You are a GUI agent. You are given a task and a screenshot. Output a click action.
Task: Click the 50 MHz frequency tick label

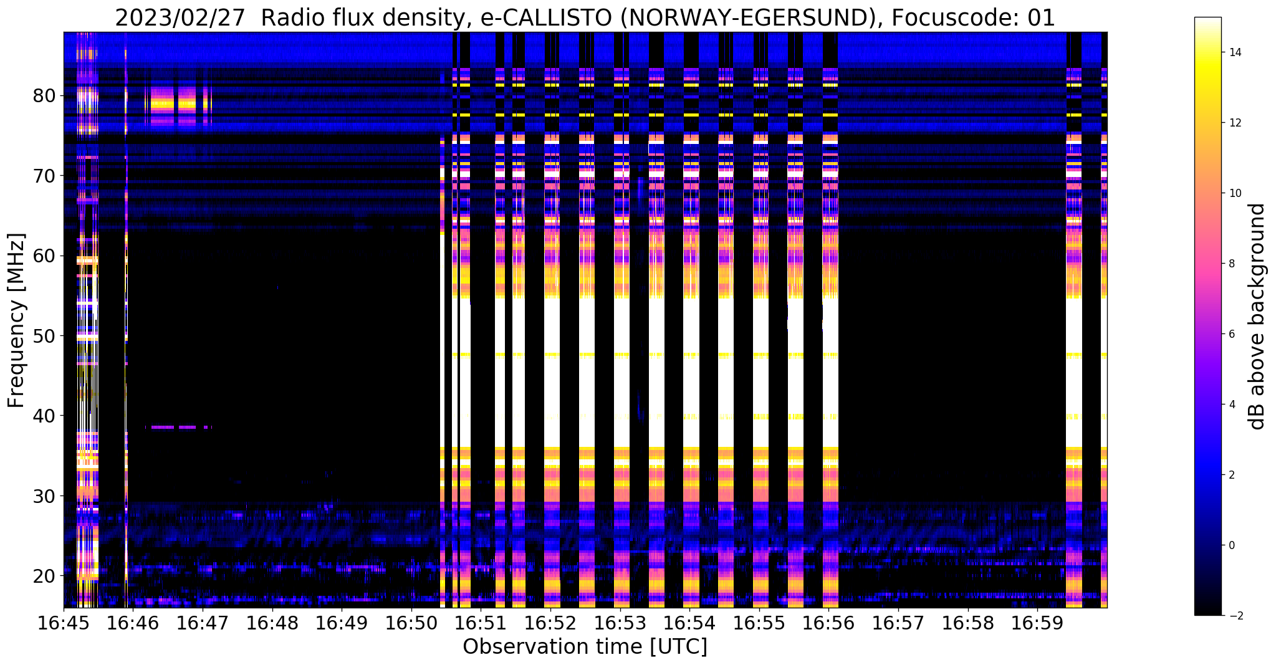point(43,336)
